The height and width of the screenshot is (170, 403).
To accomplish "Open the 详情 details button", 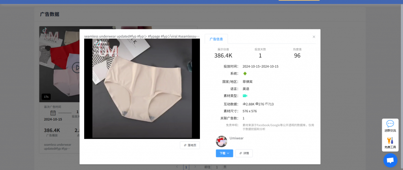I will (244, 153).
